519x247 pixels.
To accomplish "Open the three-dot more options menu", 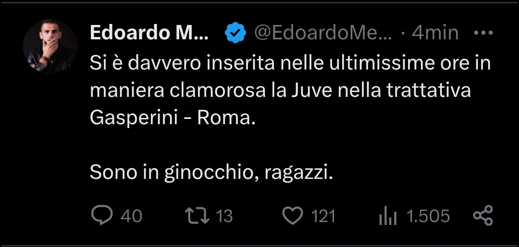I will [x=483, y=33].
